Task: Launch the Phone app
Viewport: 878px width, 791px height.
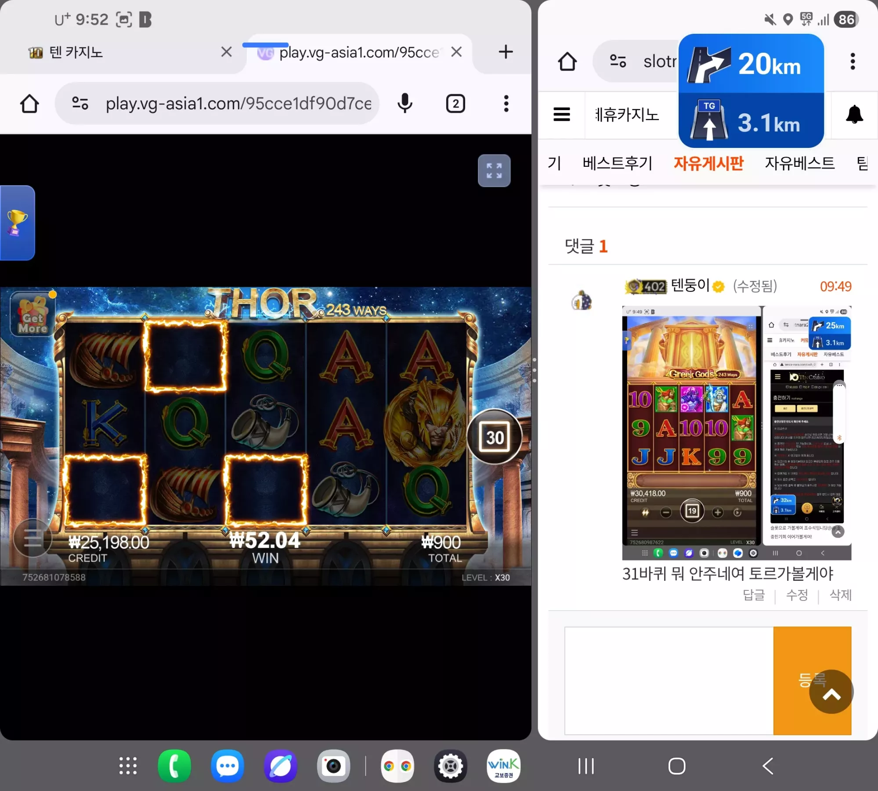Action: coord(174,766)
